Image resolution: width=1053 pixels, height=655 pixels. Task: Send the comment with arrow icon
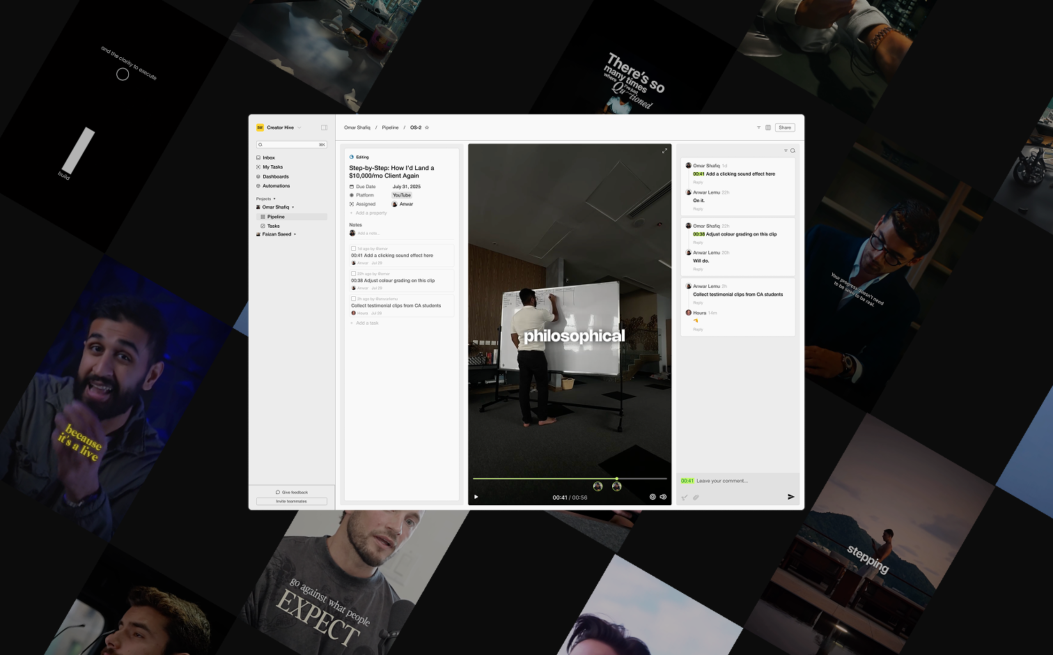790,497
